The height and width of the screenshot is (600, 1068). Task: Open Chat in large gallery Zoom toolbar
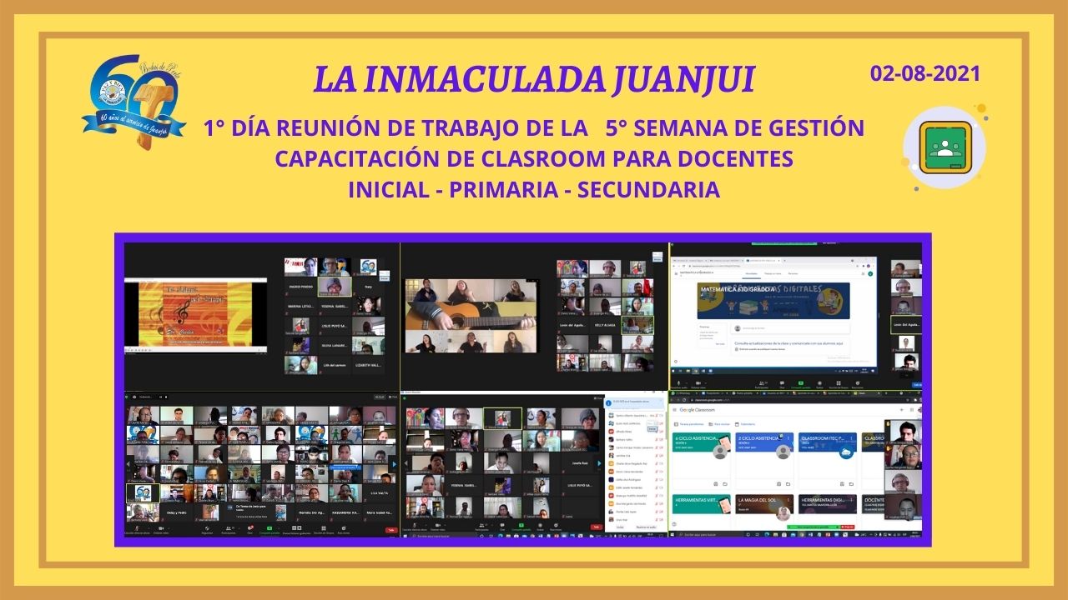(250, 528)
